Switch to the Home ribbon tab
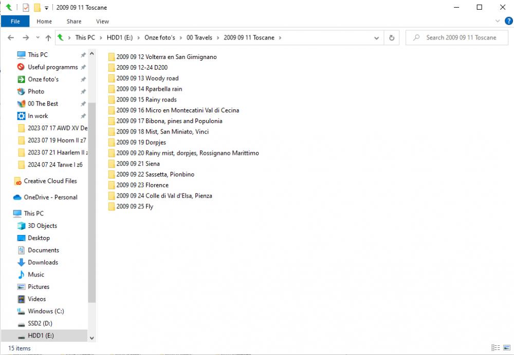 pyautogui.click(x=44, y=22)
